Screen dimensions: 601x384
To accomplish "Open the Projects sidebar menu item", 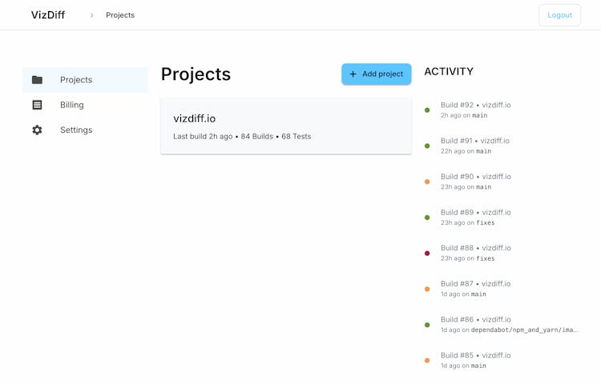I will [85, 79].
